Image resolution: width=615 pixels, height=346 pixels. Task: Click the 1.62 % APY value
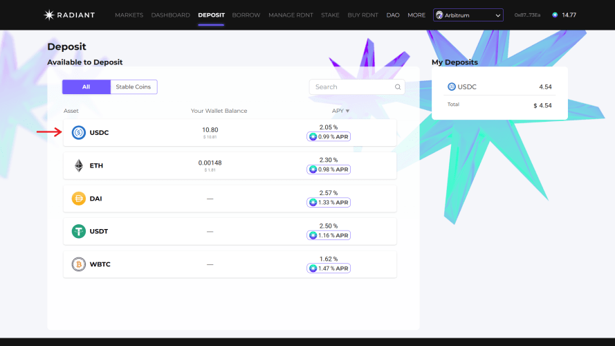click(329, 259)
